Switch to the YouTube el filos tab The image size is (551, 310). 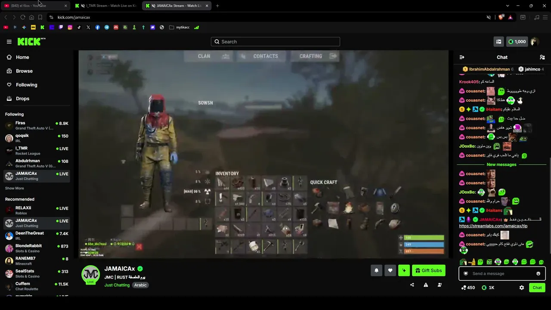pos(35,6)
